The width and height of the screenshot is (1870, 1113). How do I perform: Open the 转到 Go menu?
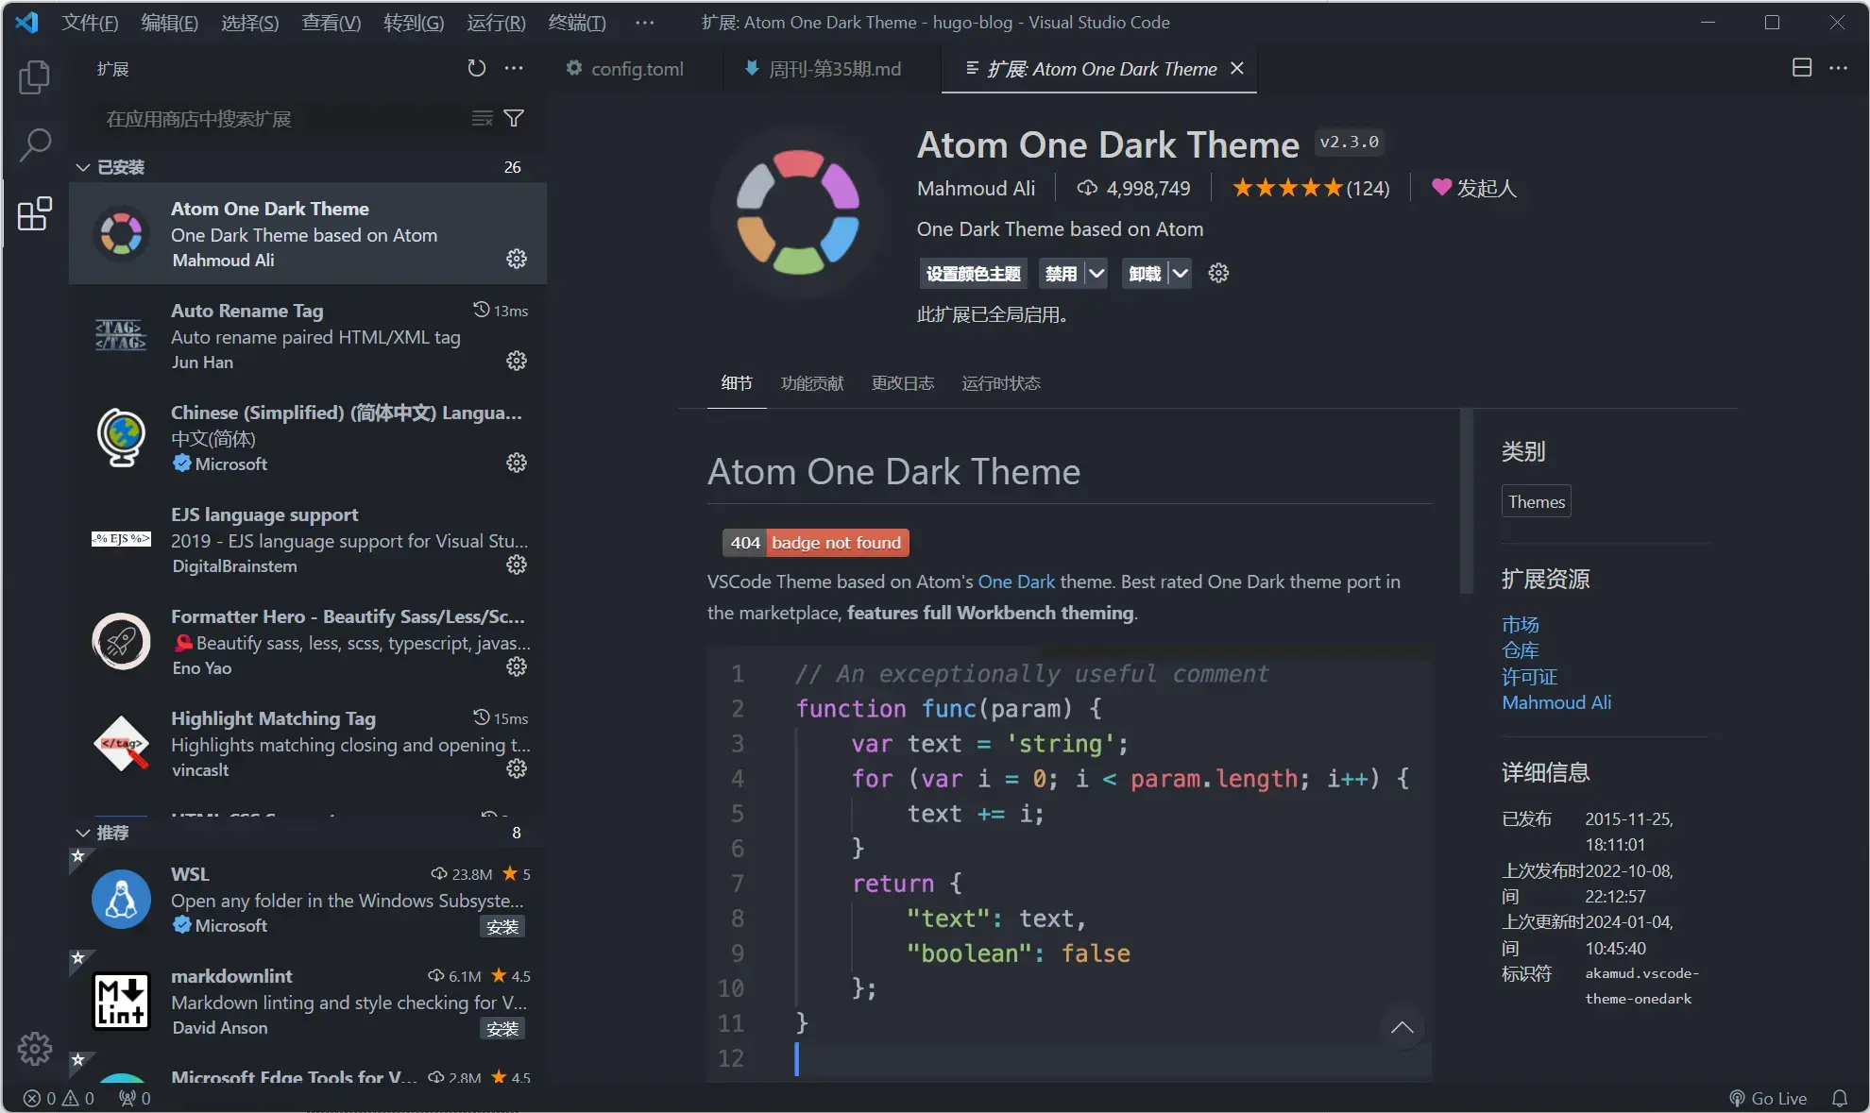point(414,22)
